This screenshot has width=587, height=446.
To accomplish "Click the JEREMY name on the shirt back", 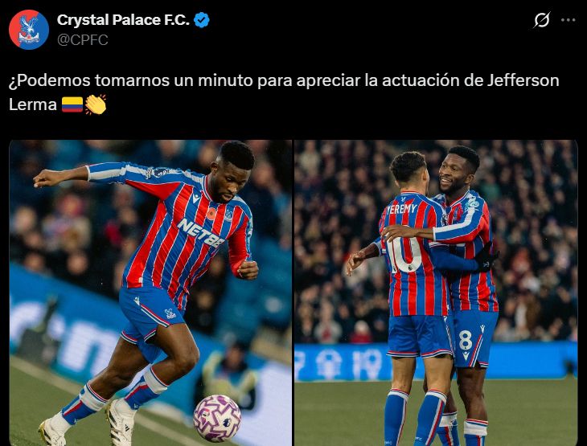I will pos(401,209).
